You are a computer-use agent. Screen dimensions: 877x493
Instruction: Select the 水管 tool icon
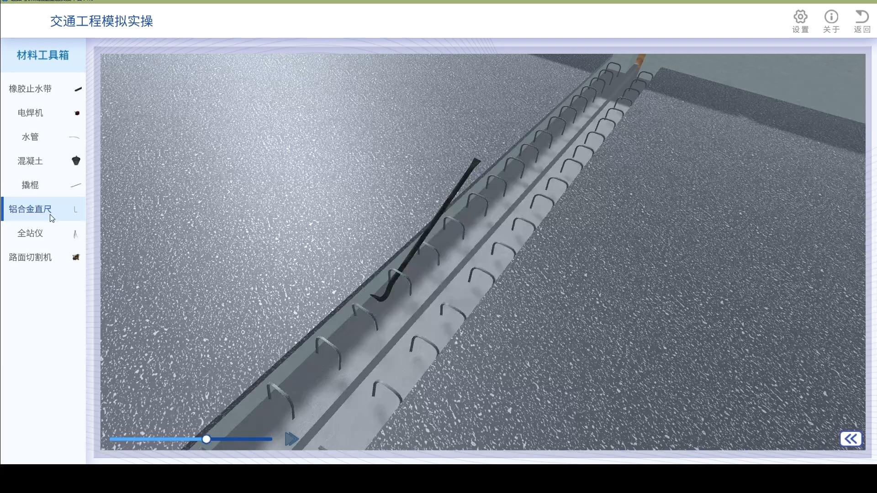(74, 137)
